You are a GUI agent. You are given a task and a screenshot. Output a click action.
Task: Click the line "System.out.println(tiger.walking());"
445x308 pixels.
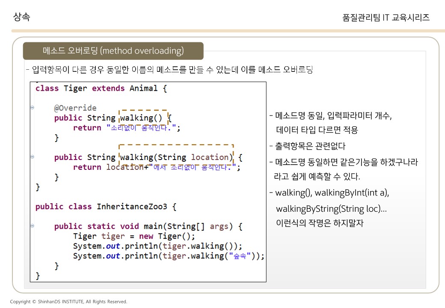point(157,246)
